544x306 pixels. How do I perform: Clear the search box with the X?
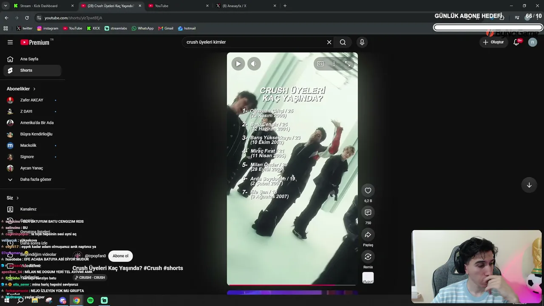coord(329,42)
